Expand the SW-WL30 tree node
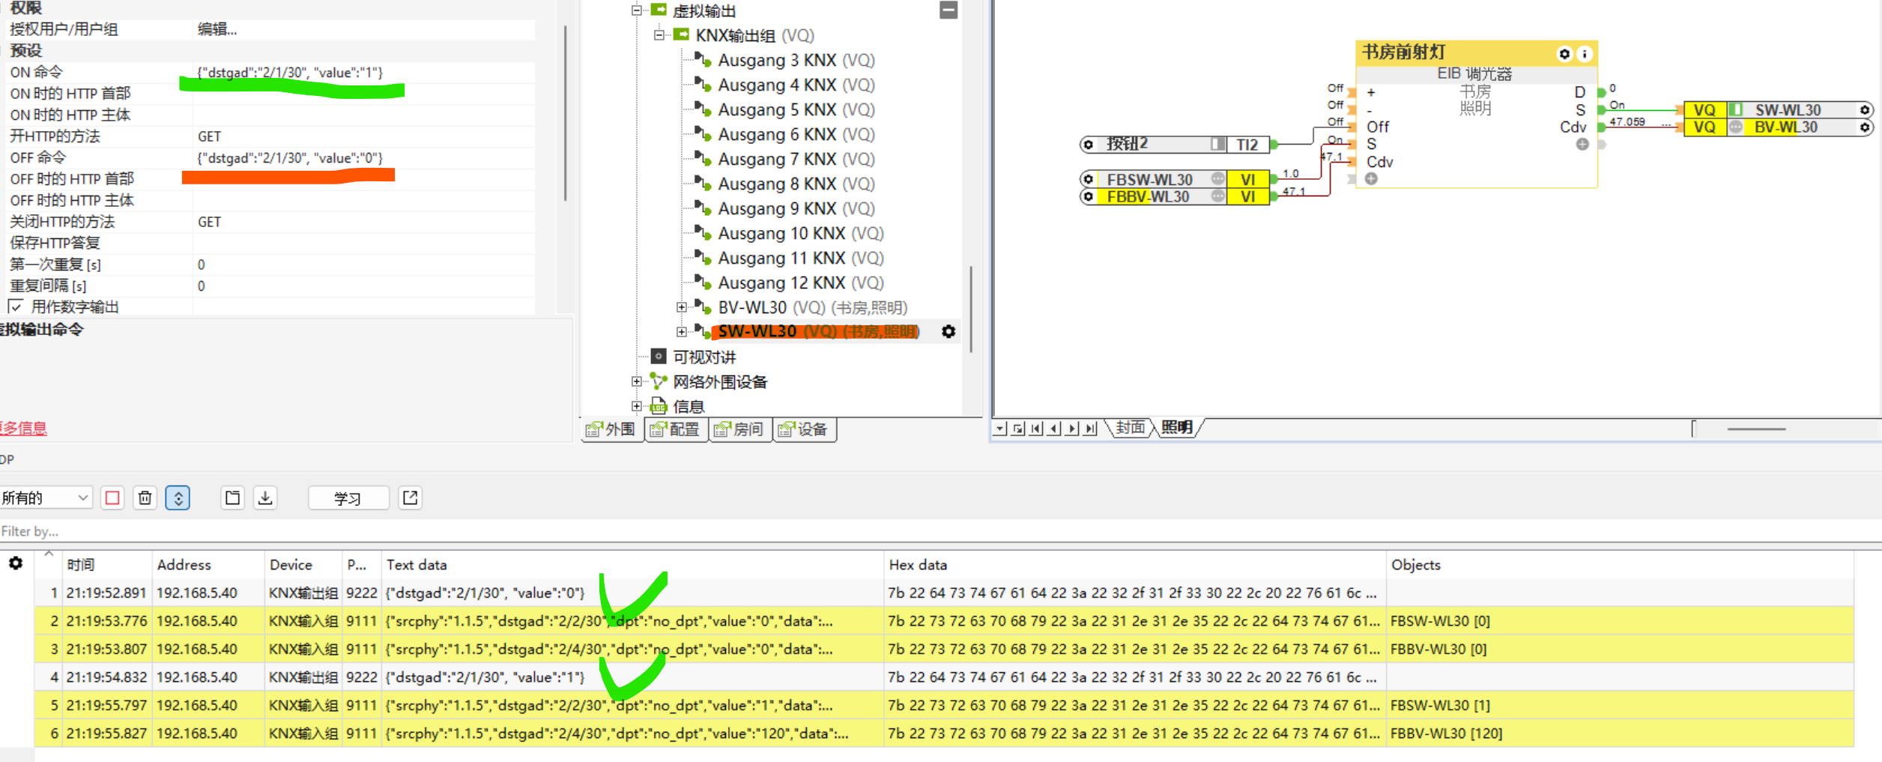1882x762 pixels. 682,331
